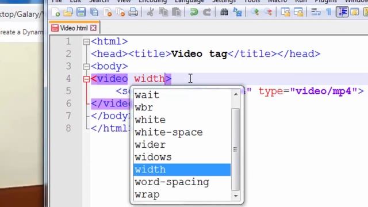Click the Zoom Out icon

click(269, 11)
